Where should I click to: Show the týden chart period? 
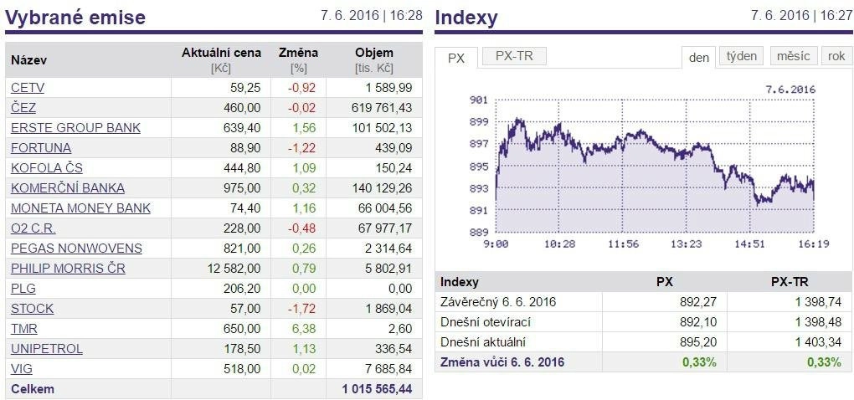point(742,56)
